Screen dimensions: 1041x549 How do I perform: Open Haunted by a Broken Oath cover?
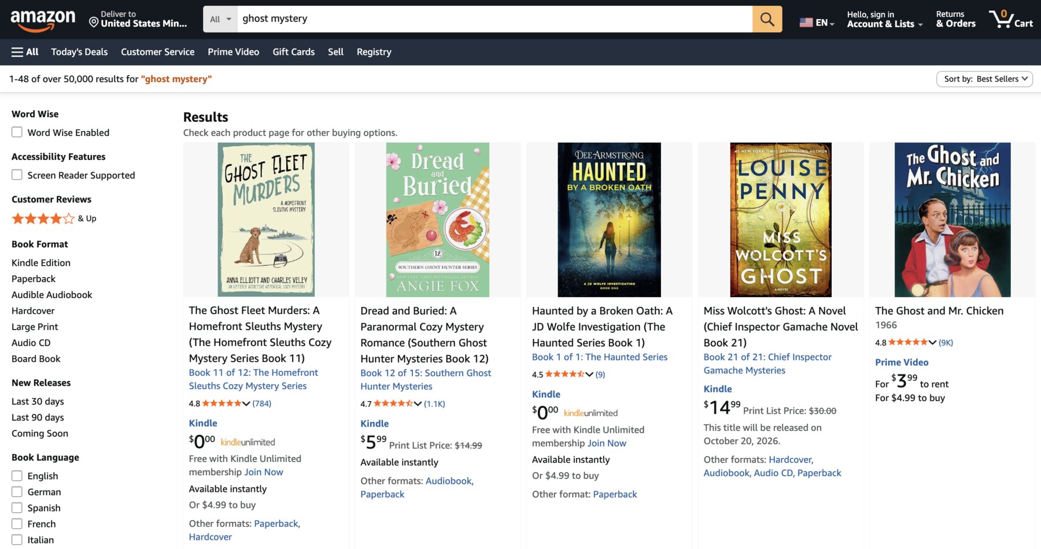pos(609,220)
